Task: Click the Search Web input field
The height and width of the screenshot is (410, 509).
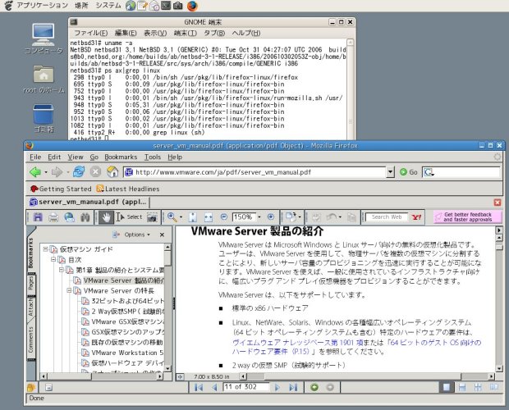Action: 387,216
